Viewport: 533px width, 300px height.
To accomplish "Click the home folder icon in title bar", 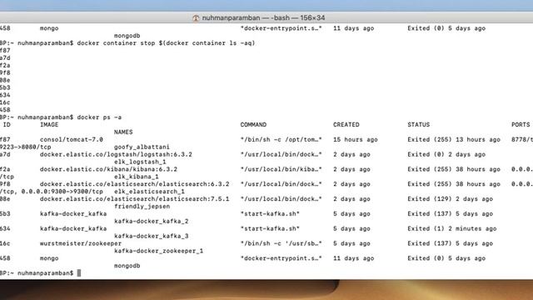I will 196,18.
